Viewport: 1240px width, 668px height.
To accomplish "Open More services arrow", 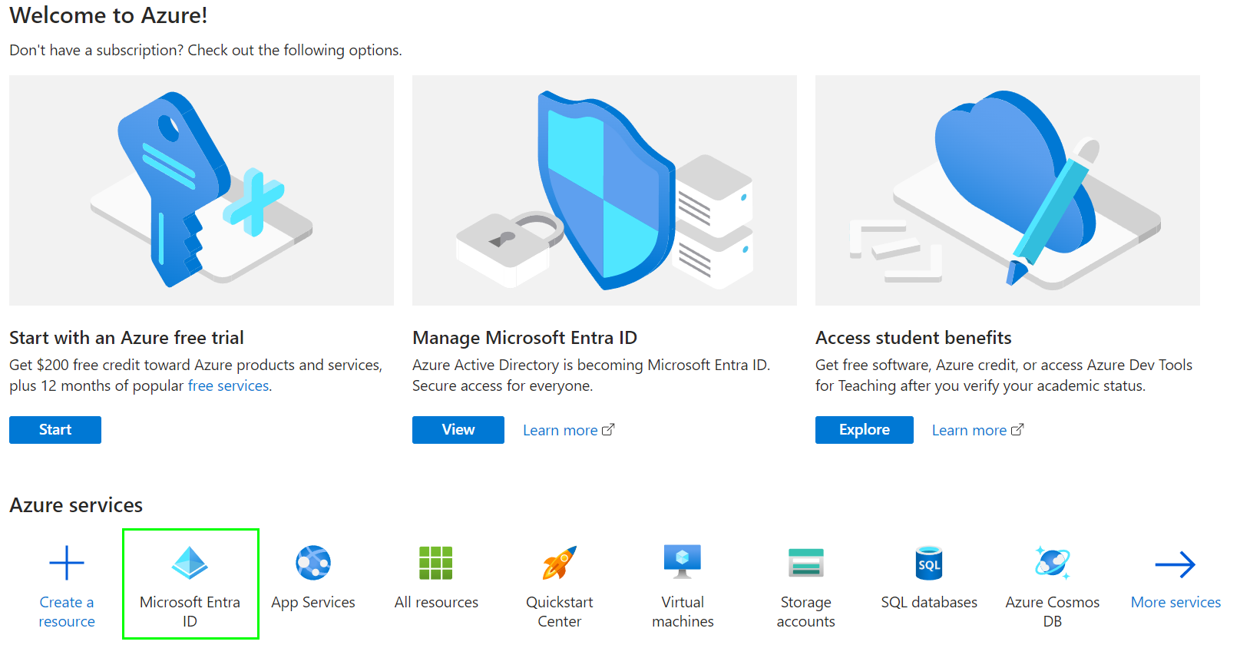I will pyautogui.click(x=1175, y=563).
